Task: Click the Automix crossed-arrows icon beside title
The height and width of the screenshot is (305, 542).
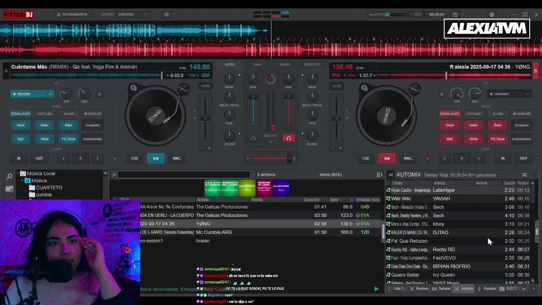Action: (391, 175)
